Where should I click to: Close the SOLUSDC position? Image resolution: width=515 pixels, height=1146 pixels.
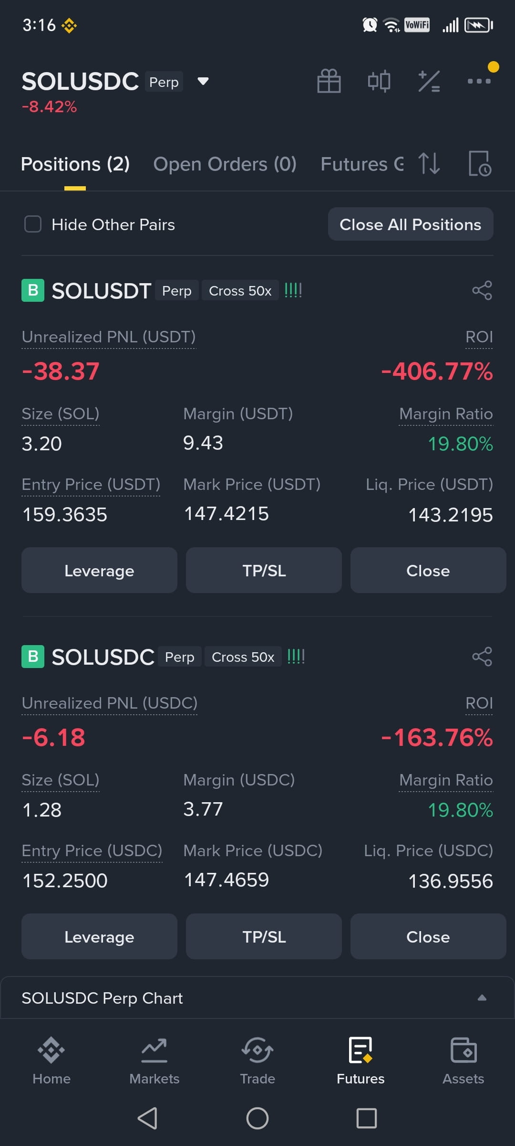[428, 936]
